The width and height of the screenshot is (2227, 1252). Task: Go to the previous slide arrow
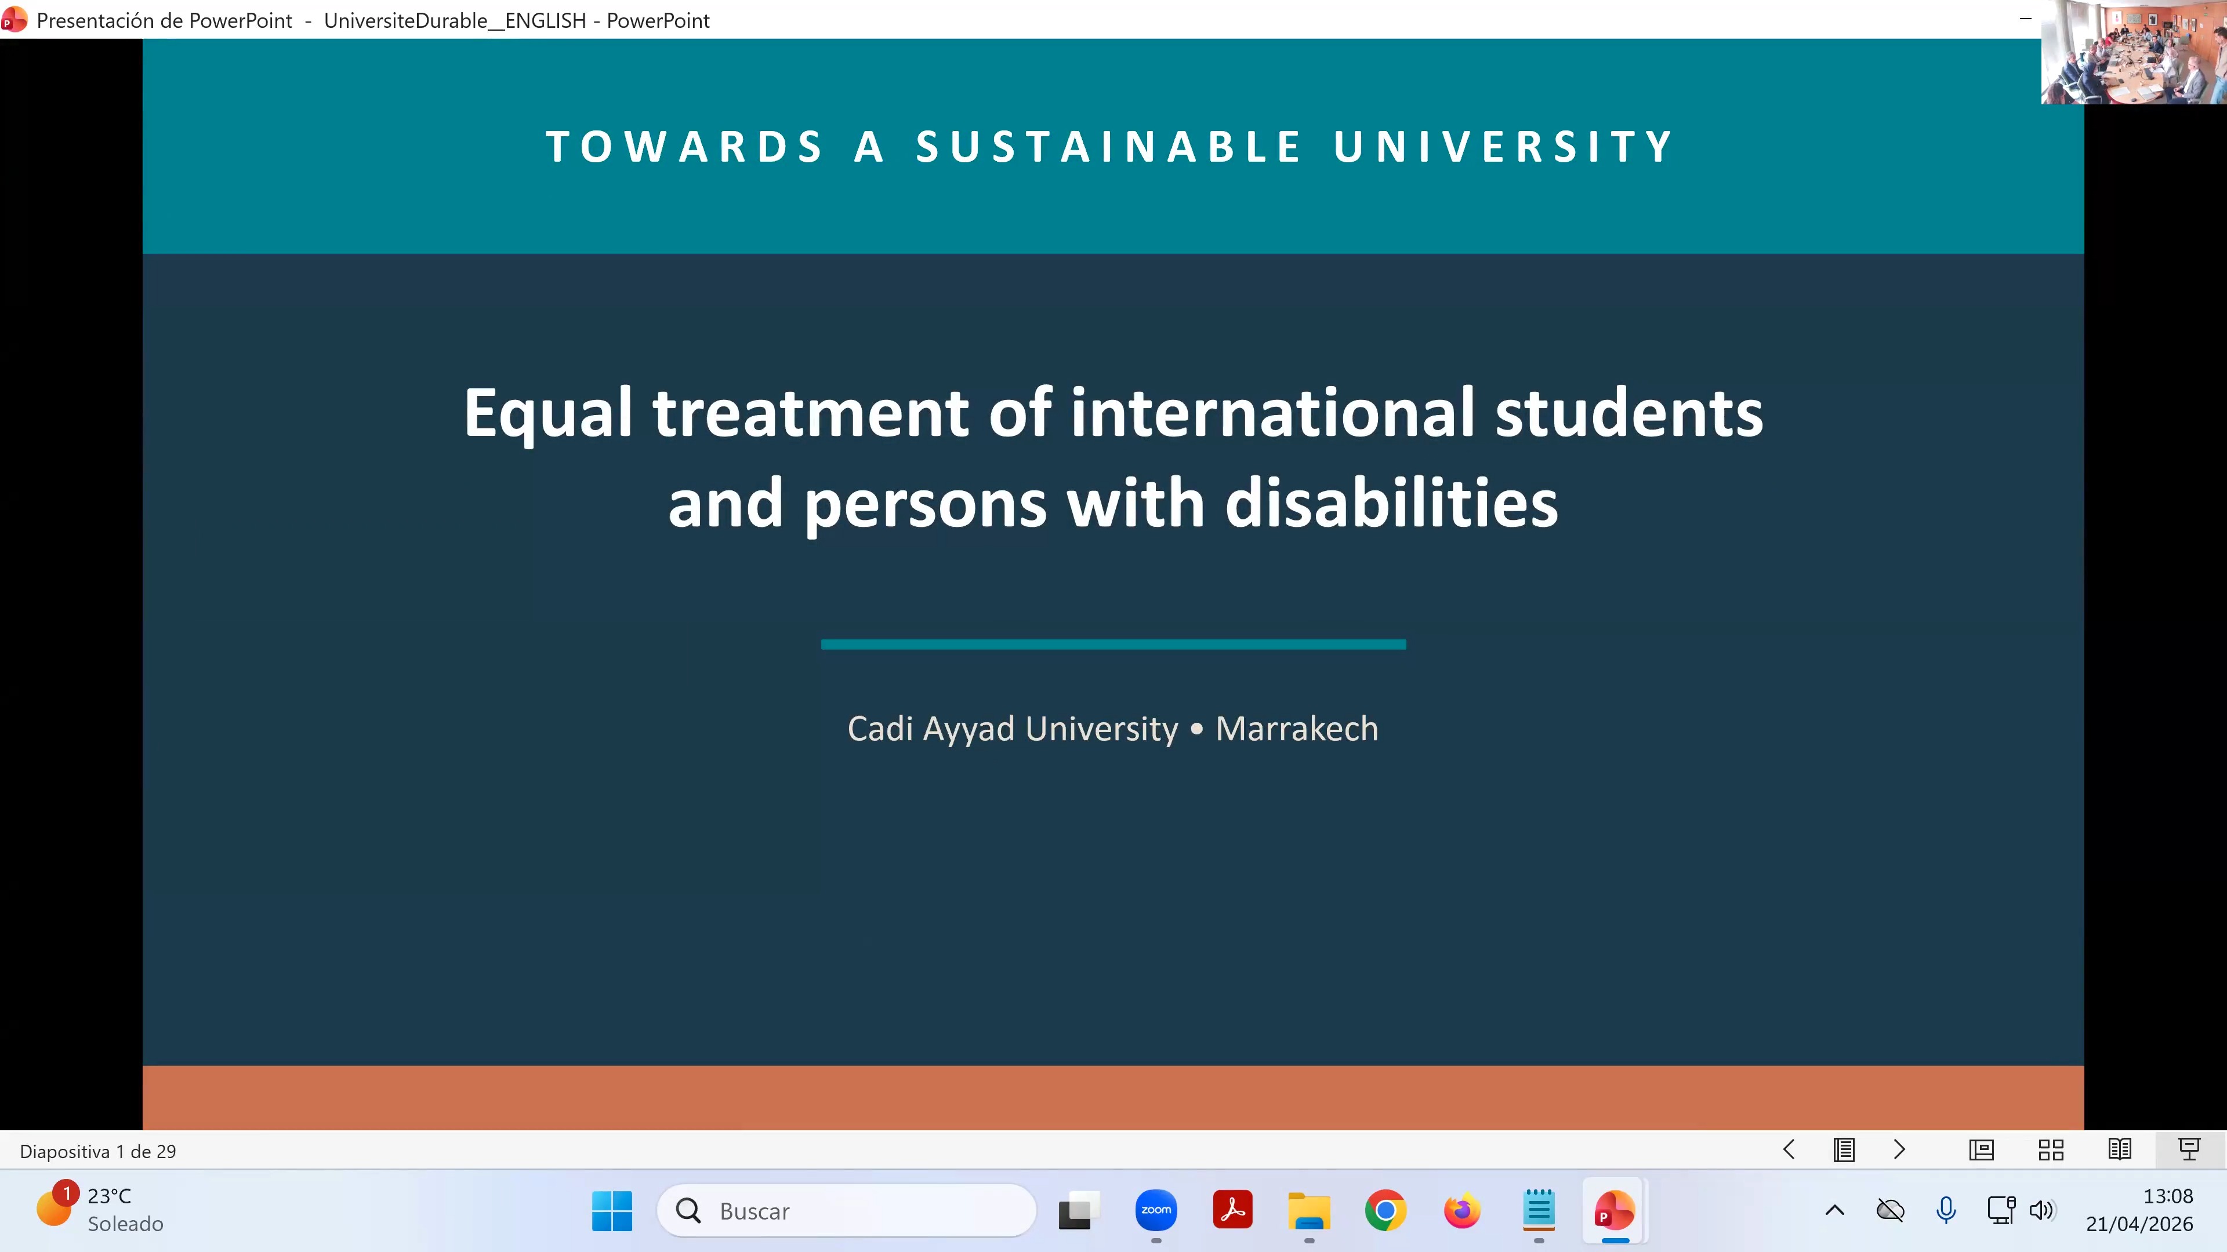1789,1150
